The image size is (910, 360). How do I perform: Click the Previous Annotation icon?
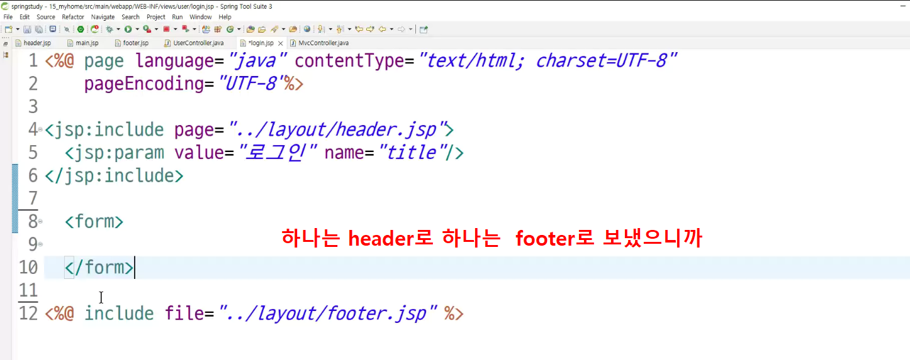pyautogui.click(x=340, y=29)
